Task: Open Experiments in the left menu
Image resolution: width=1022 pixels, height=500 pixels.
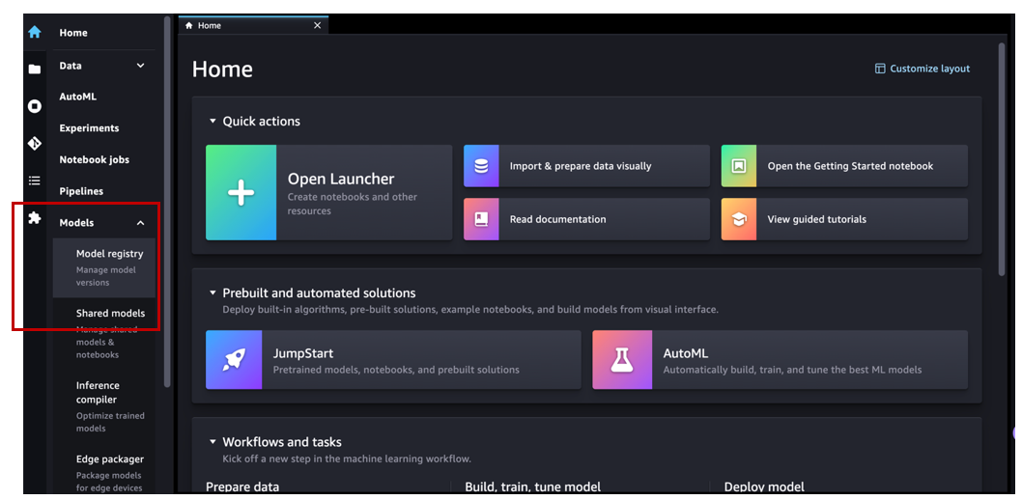Action: 89,128
